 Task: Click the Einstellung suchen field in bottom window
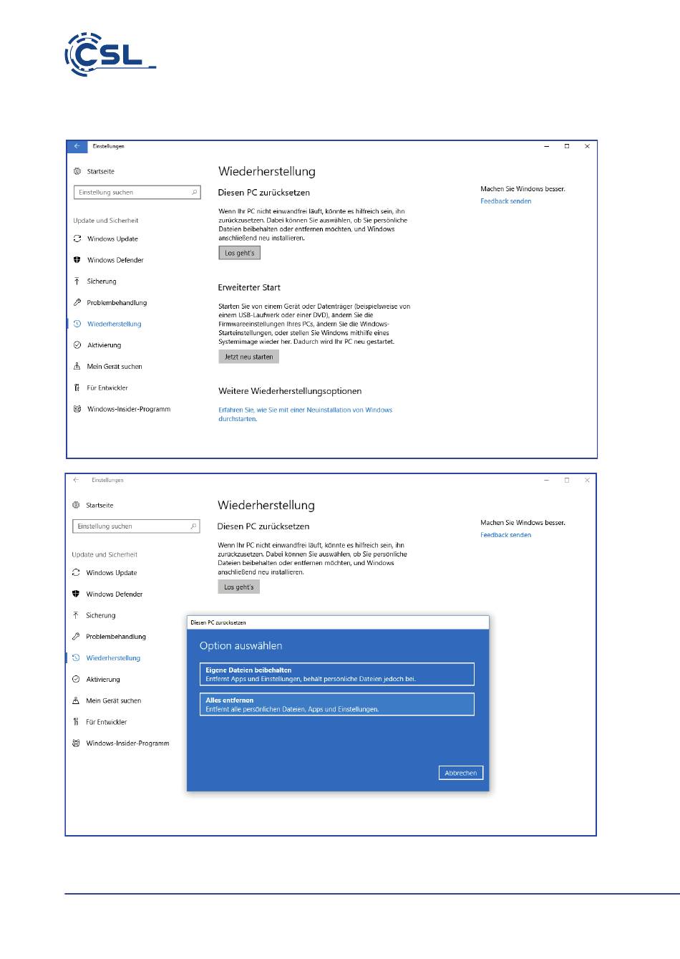(136, 526)
